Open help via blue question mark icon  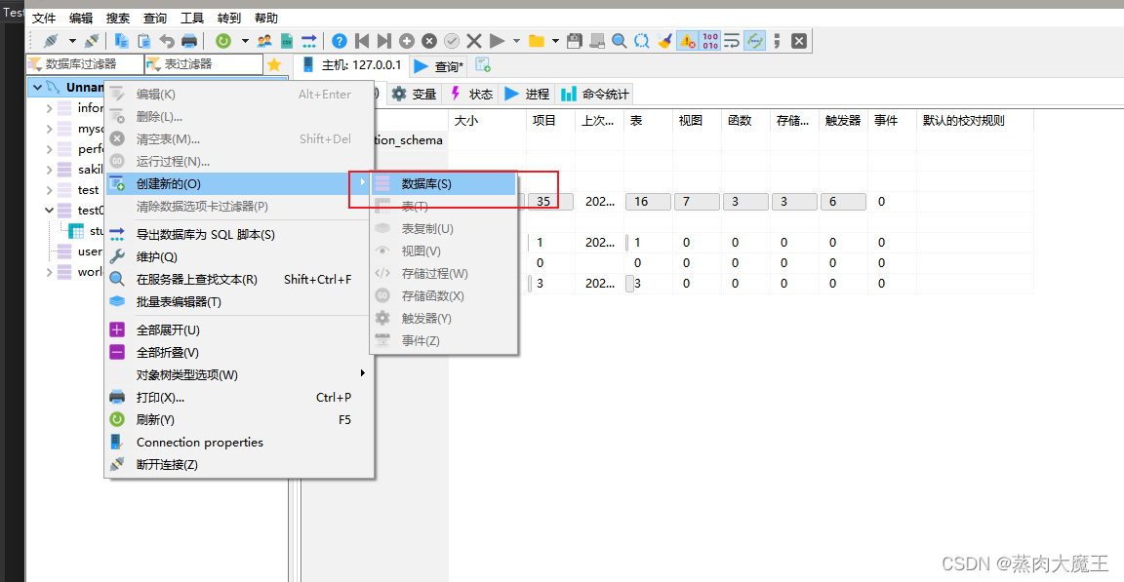[x=340, y=41]
